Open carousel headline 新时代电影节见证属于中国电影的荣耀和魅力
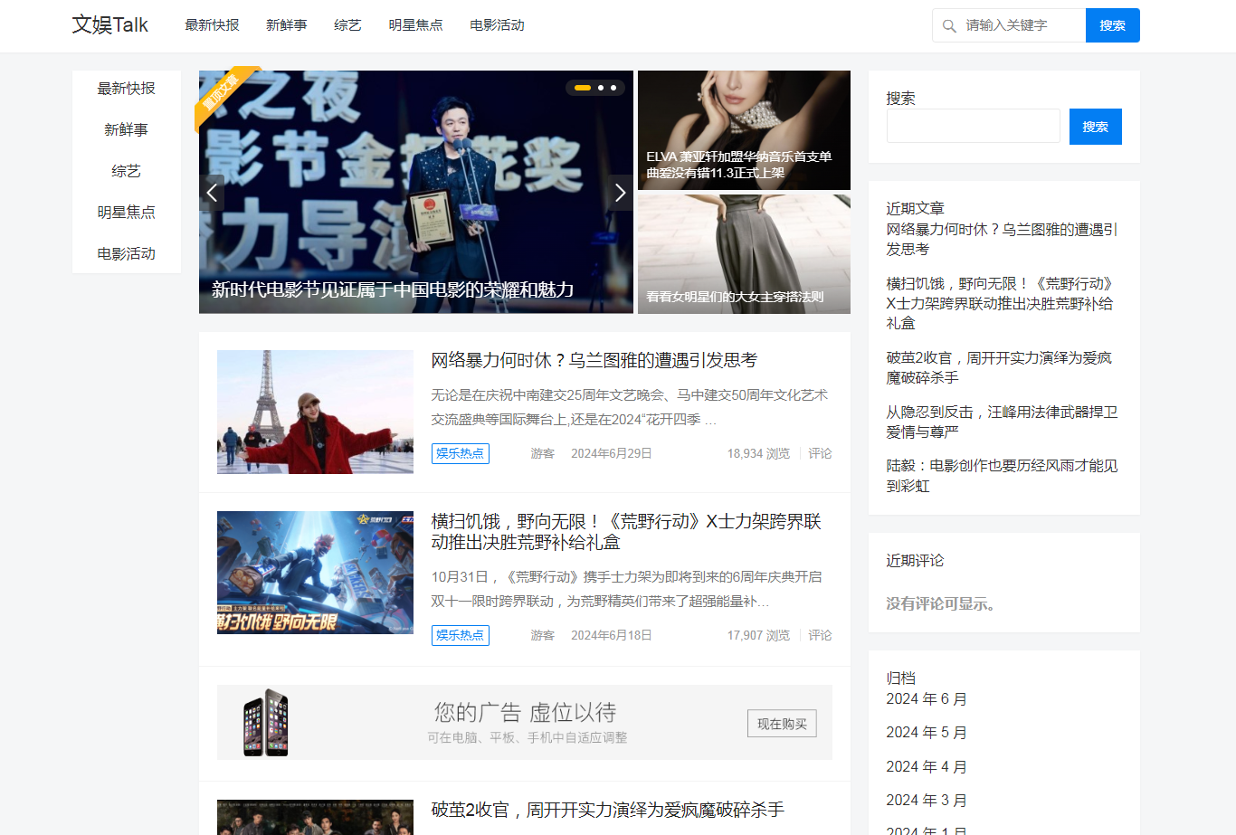This screenshot has width=1236, height=835. pos(393,289)
